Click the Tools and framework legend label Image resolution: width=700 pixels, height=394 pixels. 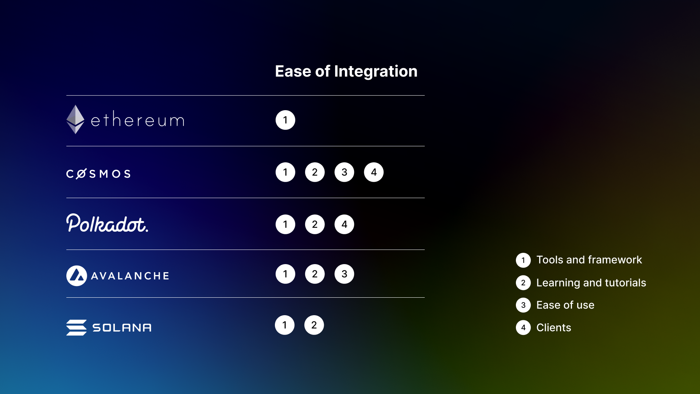click(x=589, y=260)
